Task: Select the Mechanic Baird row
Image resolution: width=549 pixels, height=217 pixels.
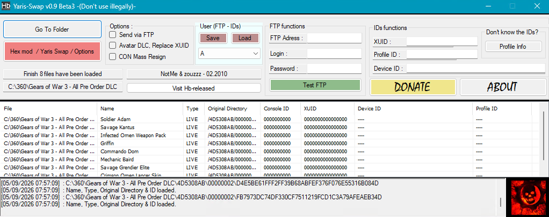Action: (x=270, y=159)
